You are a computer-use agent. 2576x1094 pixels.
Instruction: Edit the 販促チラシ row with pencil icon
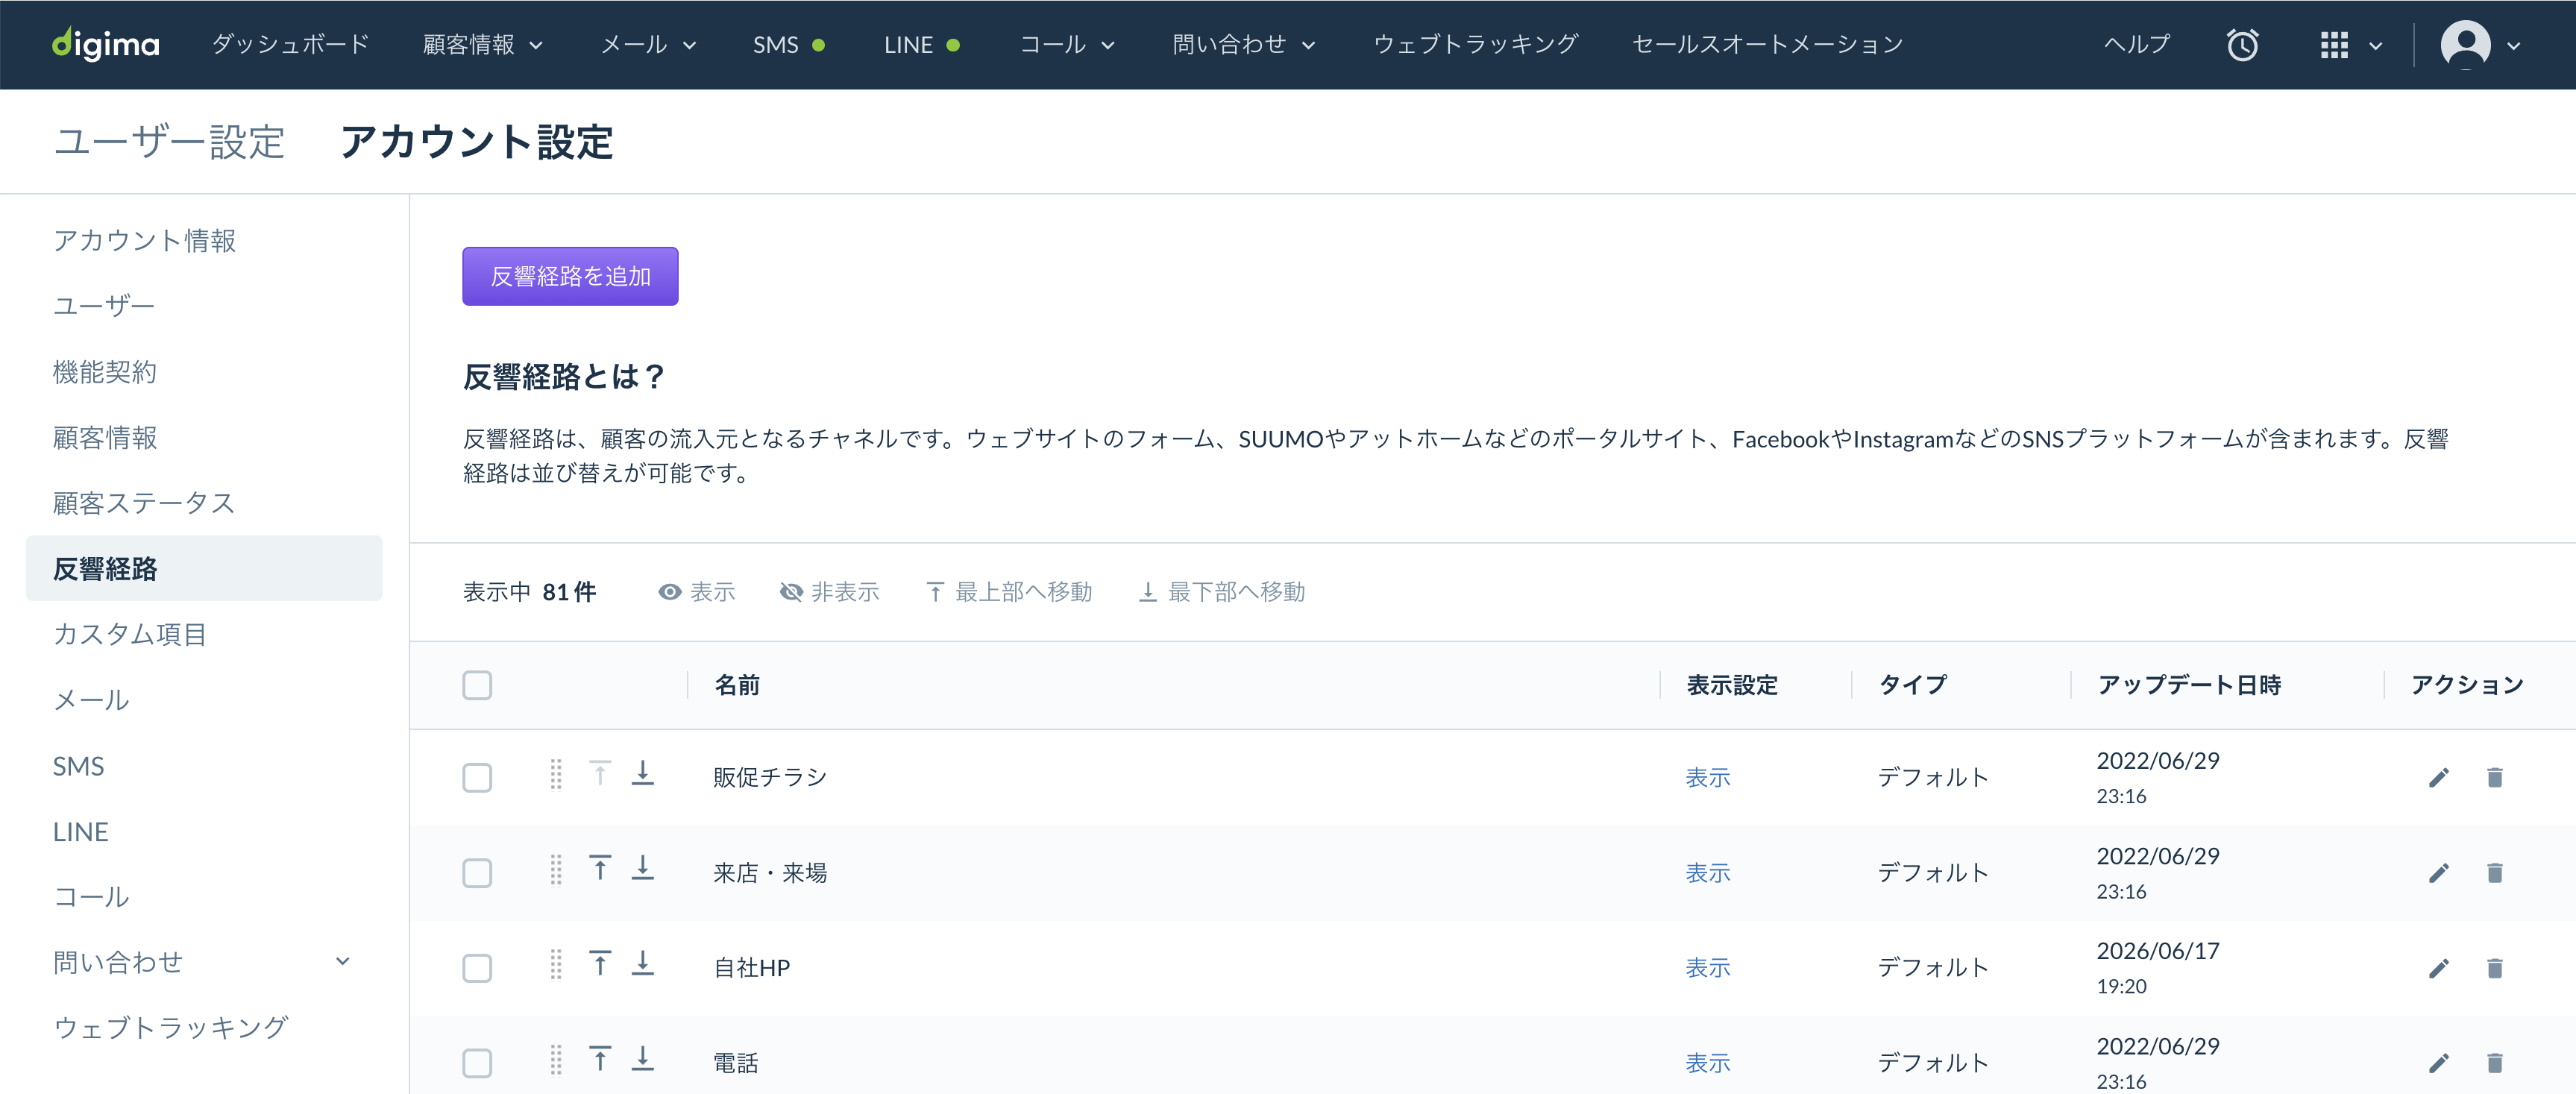(x=2439, y=778)
